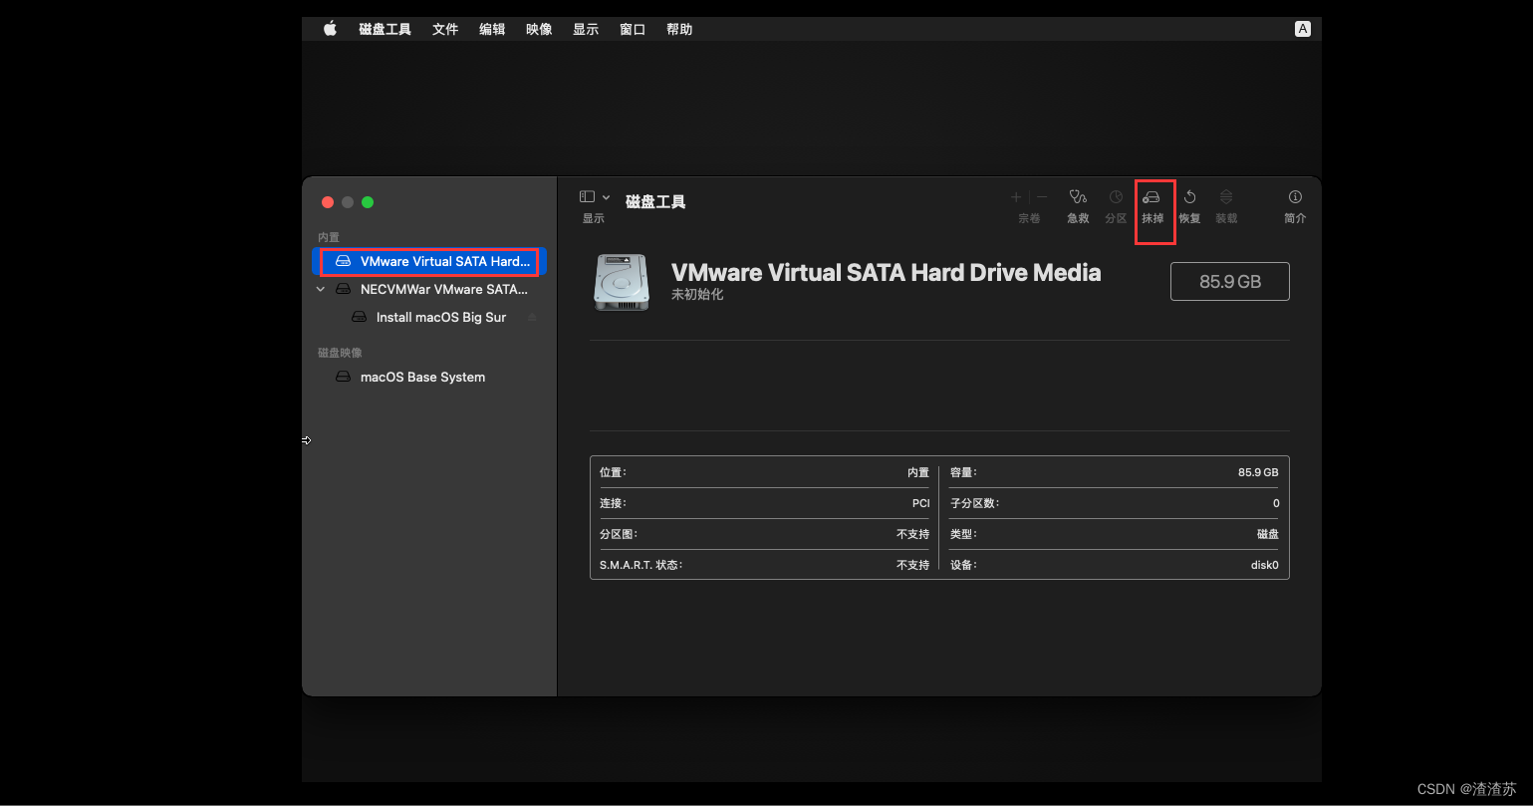Screen dimensions: 1533x806
Task: Click the '未初始化' status under the disk name
Action: pos(697,295)
